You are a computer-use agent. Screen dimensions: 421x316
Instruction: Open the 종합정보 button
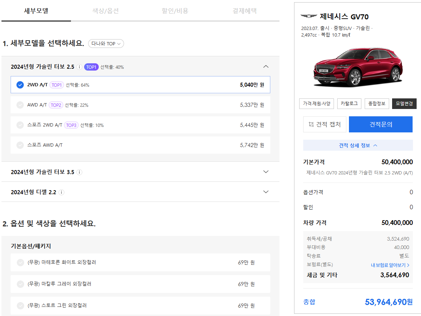pos(377,104)
